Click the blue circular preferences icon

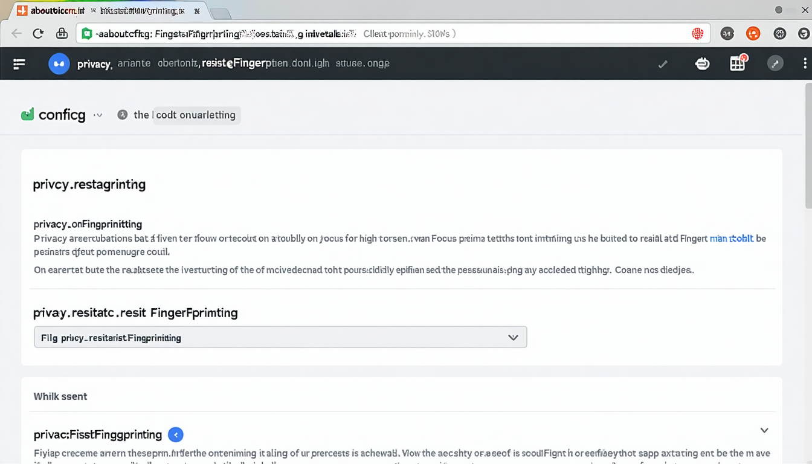[59, 63]
